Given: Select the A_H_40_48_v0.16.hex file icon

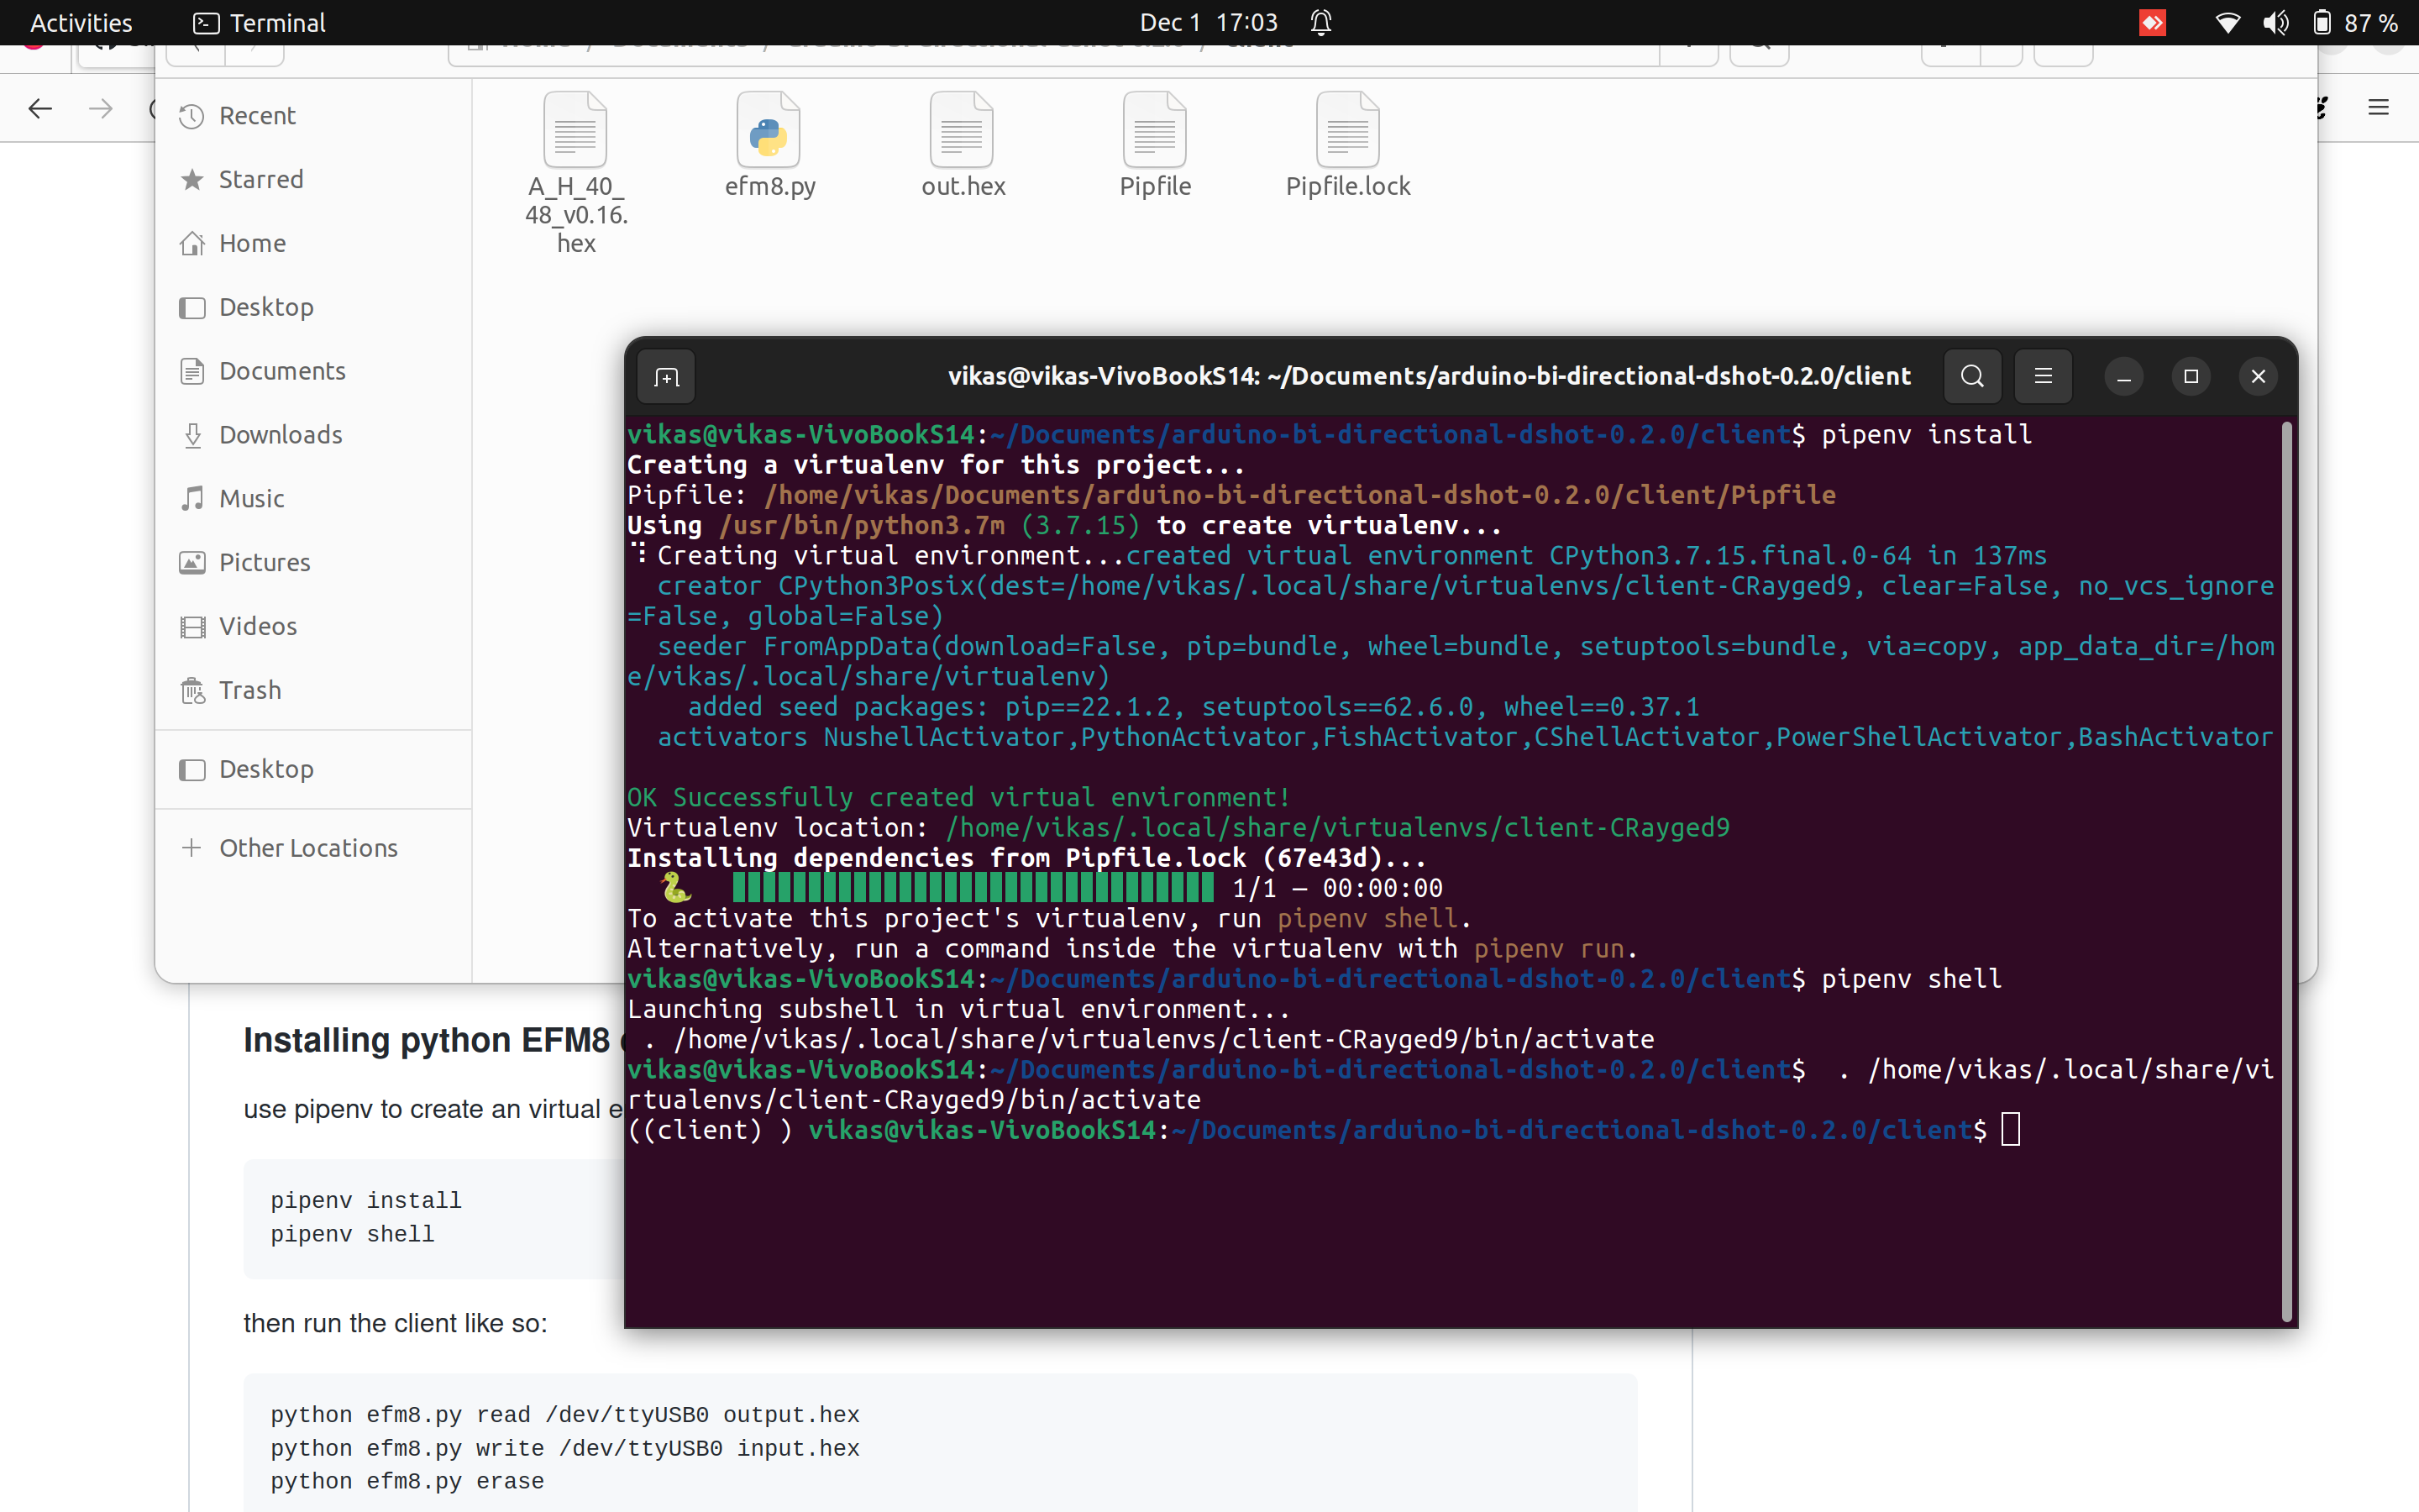Looking at the screenshot, I should (x=575, y=130).
